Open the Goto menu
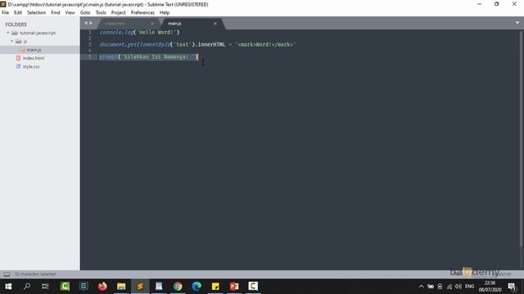Image resolution: width=524 pixels, height=294 pixels. pos(85,13)
